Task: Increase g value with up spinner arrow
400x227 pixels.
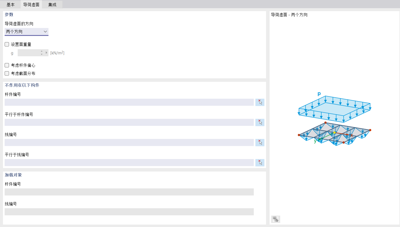Action: (x=42, y=51)
